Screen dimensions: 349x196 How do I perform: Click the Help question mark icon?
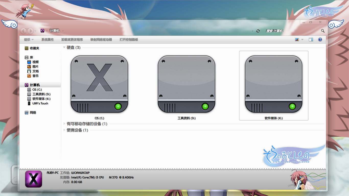(320, 40)
